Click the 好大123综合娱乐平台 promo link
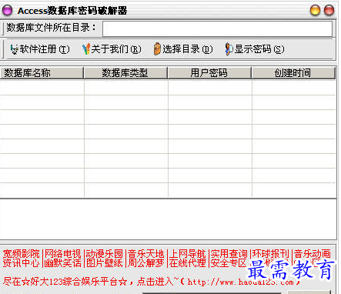This screenshot has width=341, height=294. [x=152, y=282]
